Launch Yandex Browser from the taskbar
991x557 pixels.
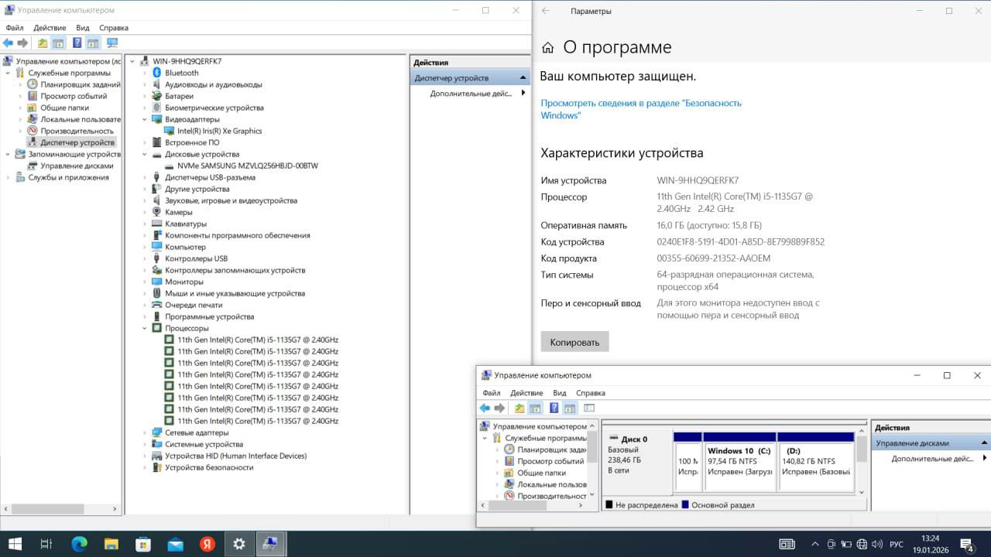click(207, 544)
